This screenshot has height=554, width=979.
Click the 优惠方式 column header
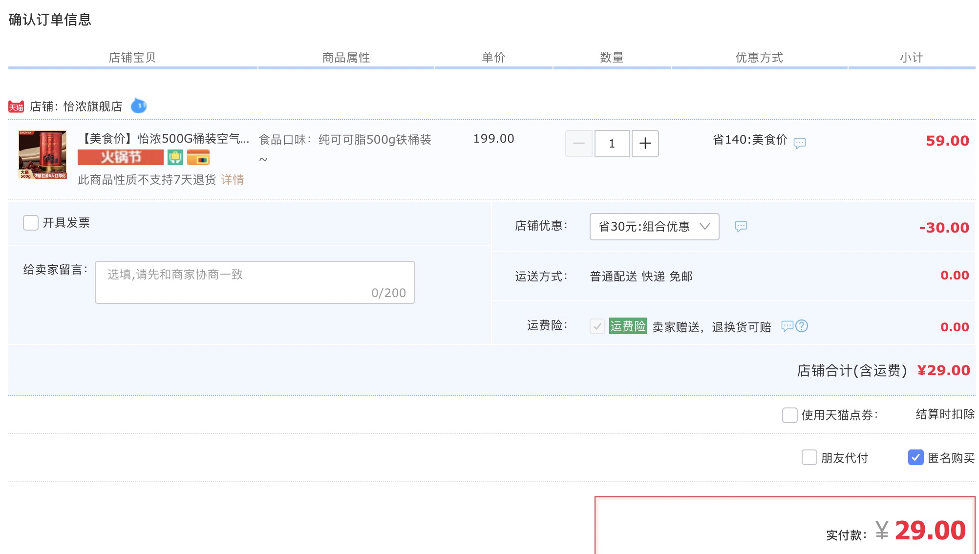tap(760, 58)
